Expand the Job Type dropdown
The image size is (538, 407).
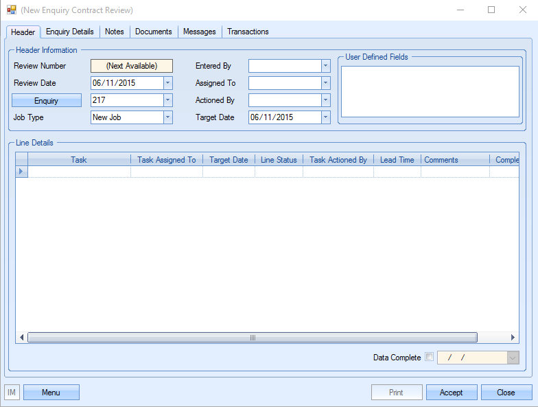(x=168, y=117)
